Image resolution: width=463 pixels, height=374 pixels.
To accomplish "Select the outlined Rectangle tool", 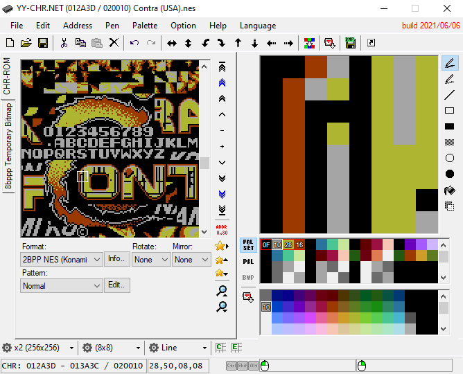I will tap(450, 111).
